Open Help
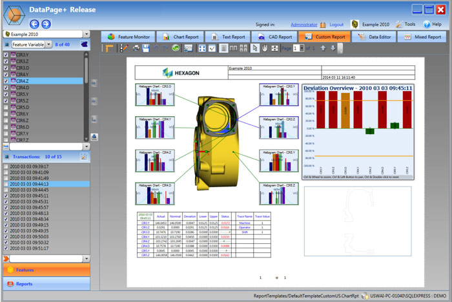Screen dimensions: 452x302 [433, 25]
